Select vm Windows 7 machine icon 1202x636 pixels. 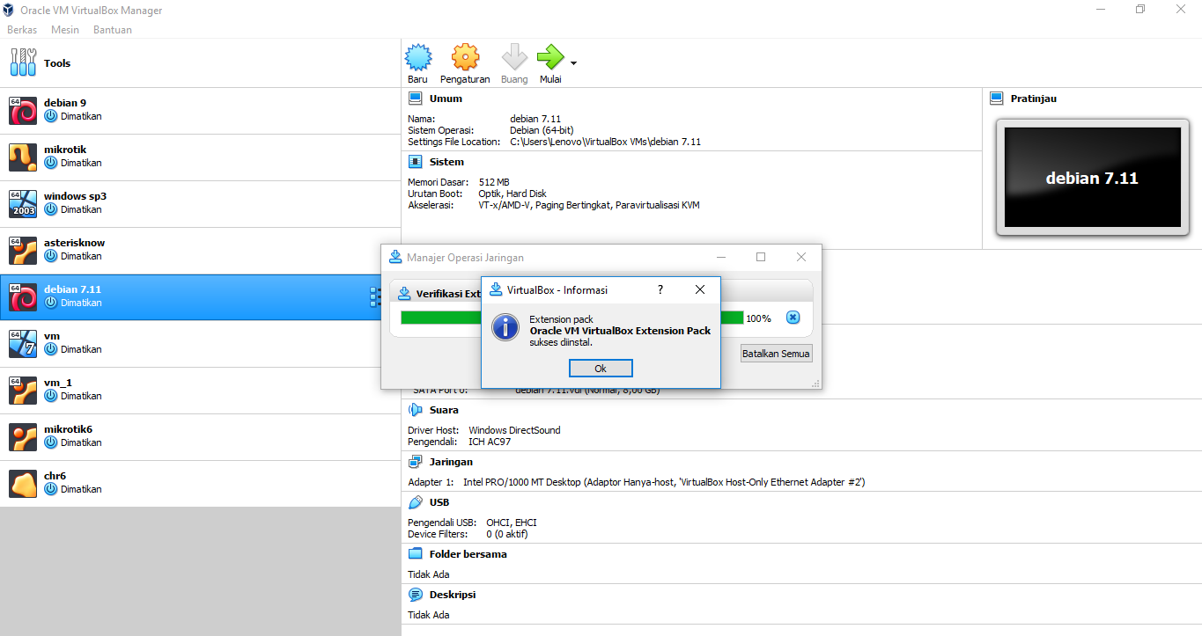point(23,343)
